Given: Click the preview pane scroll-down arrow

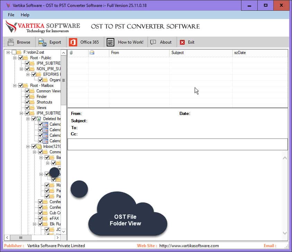Looking at the screenshot, I should [x=285, y=233].
